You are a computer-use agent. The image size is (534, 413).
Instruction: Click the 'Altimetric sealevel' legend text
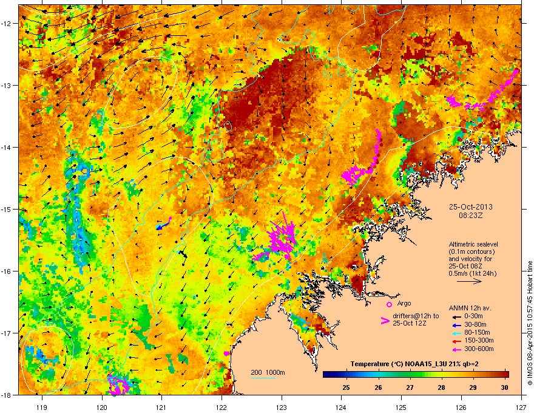[x=473, y=244]
